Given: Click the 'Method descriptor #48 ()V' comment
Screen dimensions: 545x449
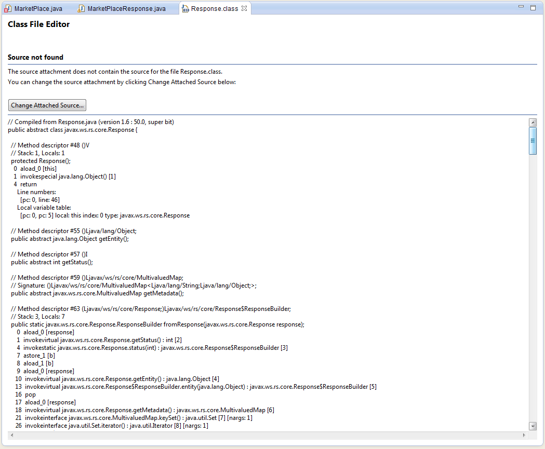Looking at the screenshot, I should click(50, 145).
